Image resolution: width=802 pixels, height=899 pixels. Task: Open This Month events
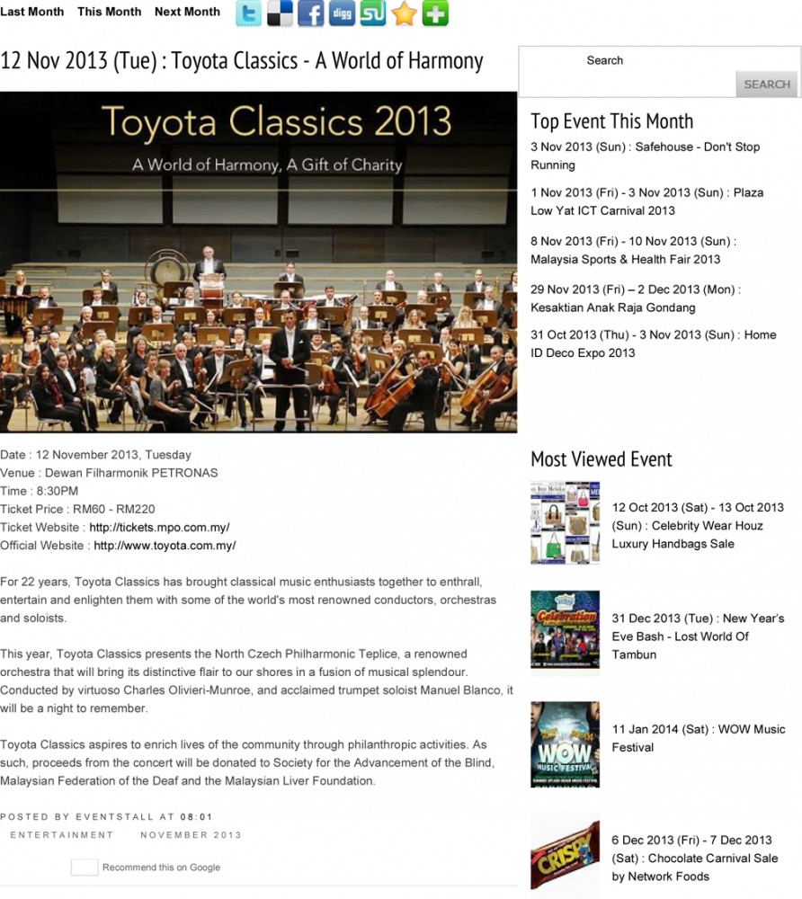[110, 12]
